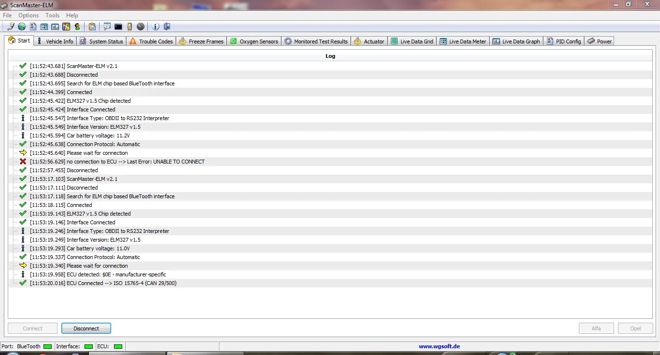The height and width of the screenshot is (355, 660).
Task: Select 'Car battery voltage: 11.2V' log line
Action: point(80,136)
